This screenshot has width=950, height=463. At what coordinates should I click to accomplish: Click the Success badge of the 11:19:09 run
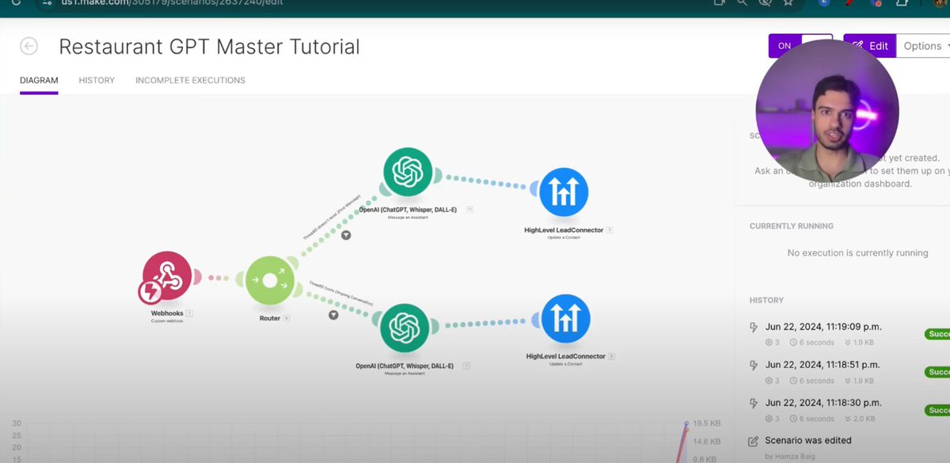click(937, 334)
